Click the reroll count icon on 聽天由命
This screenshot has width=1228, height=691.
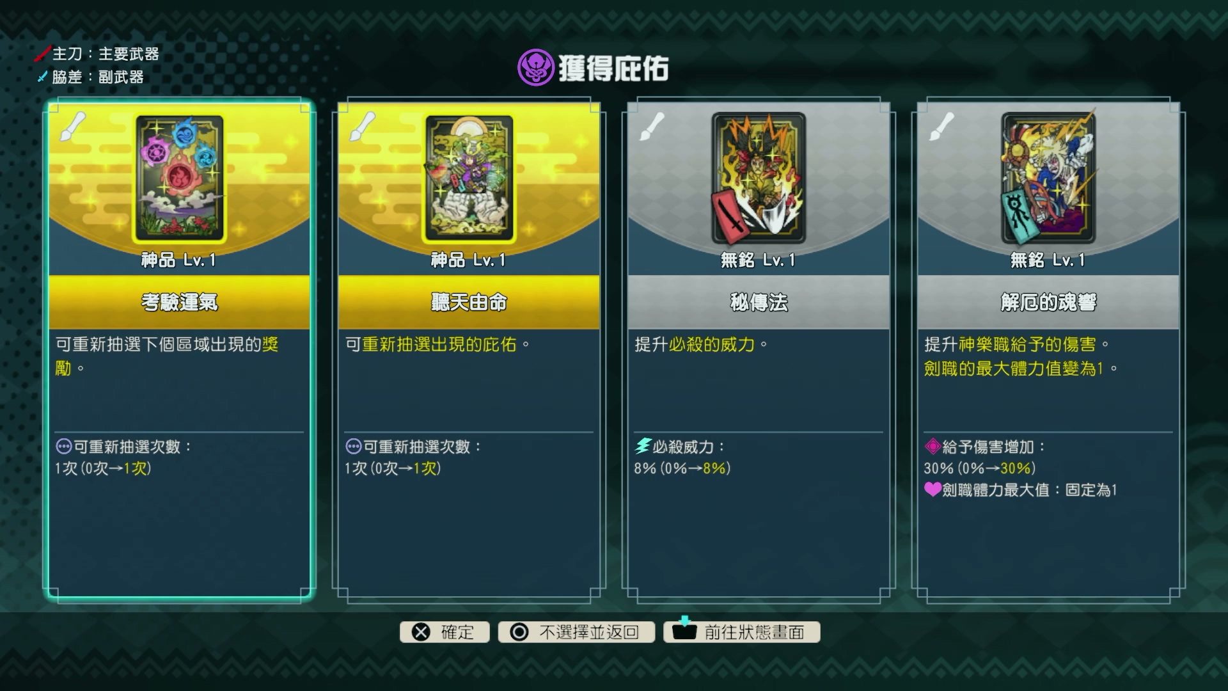[x=353, y=446]
